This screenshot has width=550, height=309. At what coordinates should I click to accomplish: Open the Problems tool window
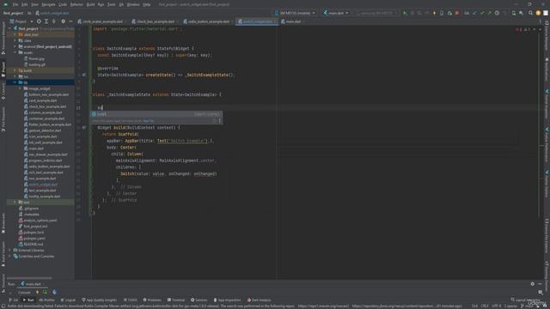pyautogui.click(x=152, y=300)
